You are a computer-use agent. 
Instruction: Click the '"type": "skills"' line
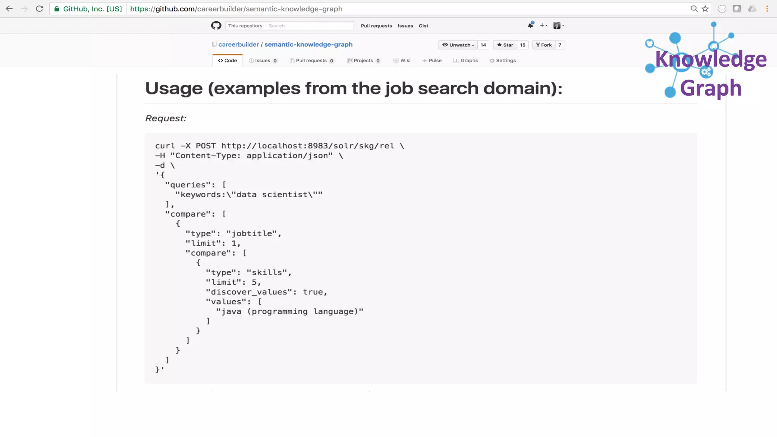249,273
